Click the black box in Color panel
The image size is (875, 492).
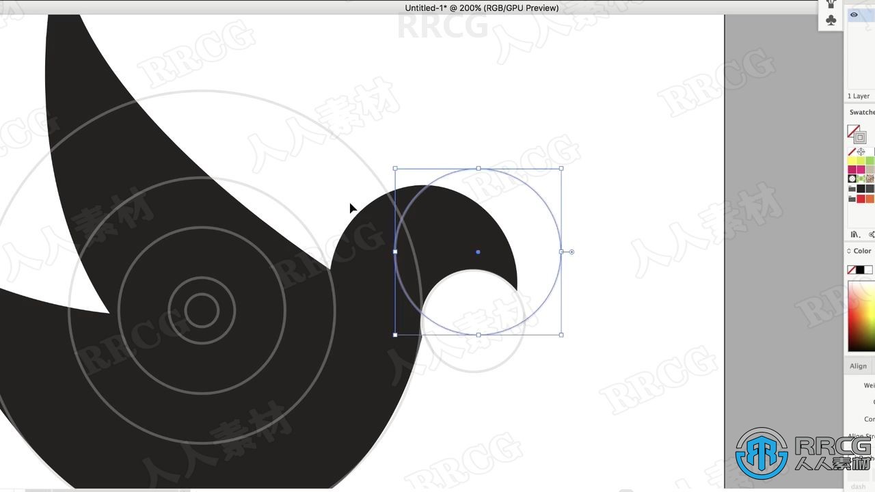(x=860, y=270)
